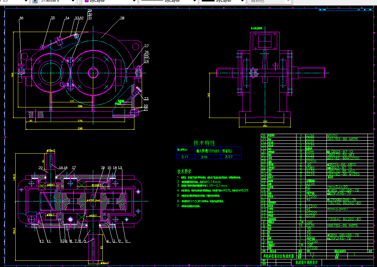377x267 pixels.
Task: Open the plot style 随颜色 dropdown
Action: tap(288, 1)
